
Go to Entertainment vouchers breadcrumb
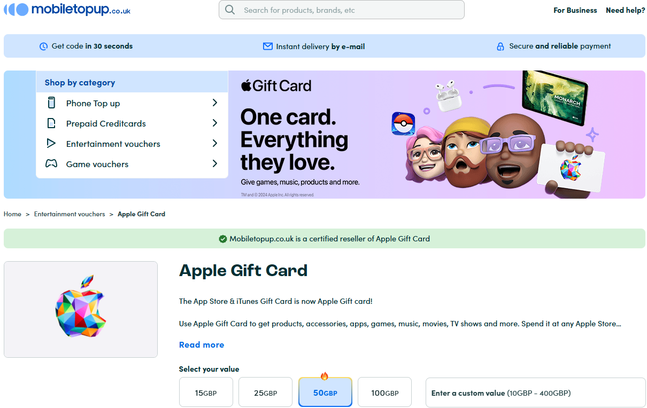click(70, 214)
